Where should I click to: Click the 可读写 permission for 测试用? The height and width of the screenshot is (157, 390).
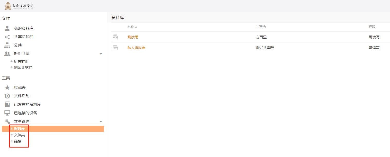[374, 37]
